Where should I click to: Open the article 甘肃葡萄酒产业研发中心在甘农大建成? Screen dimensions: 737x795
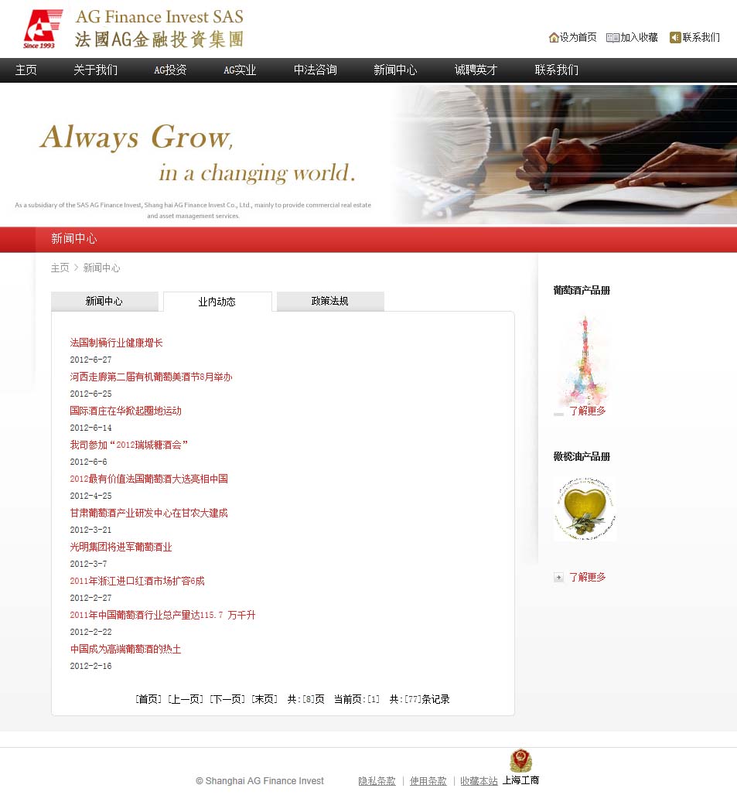click(x=148, y=513)
